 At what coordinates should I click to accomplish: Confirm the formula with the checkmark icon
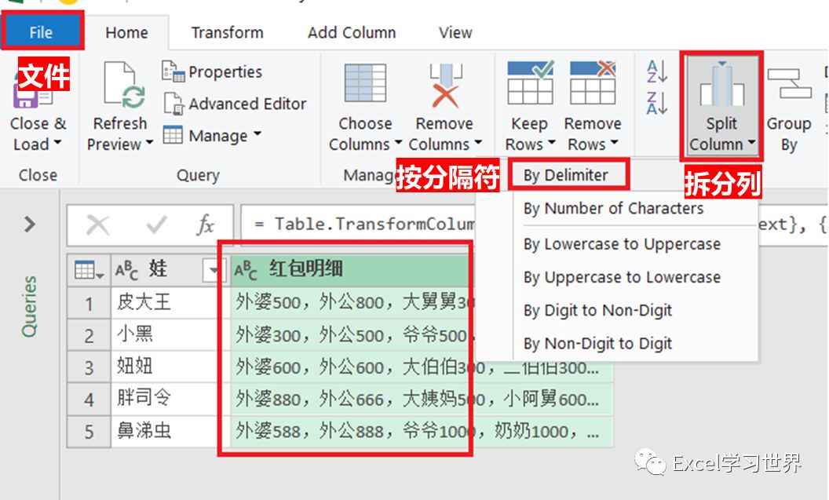coord(156,225)
